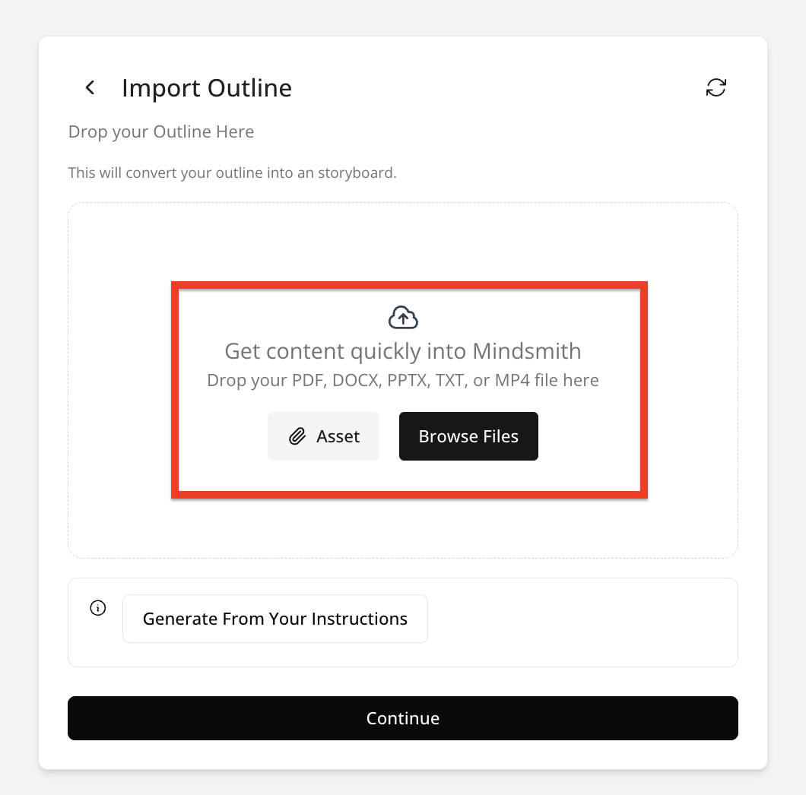Click the cloud upload icon
The image size is (806, 795).
click(x=403, y=318)
